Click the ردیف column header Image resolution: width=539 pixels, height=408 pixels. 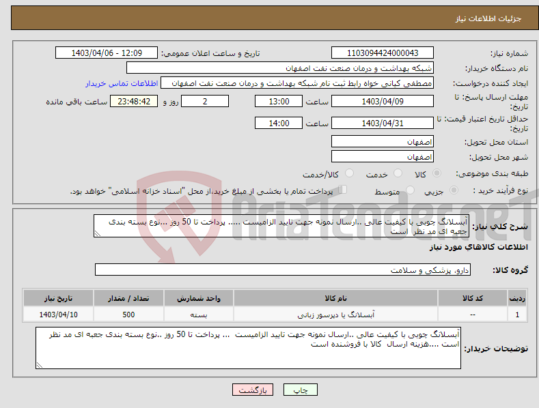(x=517, y=298)
